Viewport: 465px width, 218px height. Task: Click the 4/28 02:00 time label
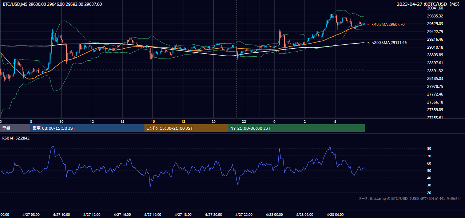click(305, 215)
